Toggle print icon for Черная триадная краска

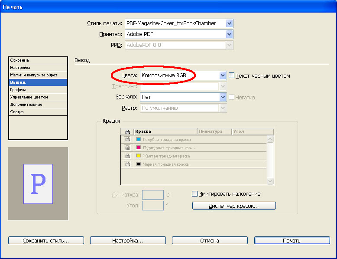[x=127, y=164]
